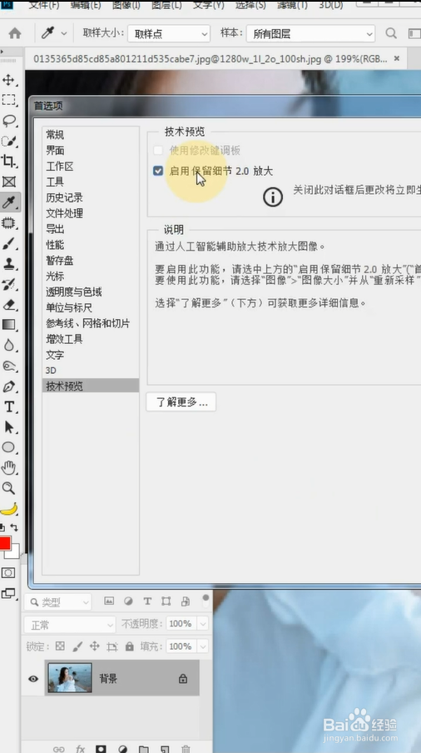Select the Eyedropper tool in the toolbox

pos(8,202)
